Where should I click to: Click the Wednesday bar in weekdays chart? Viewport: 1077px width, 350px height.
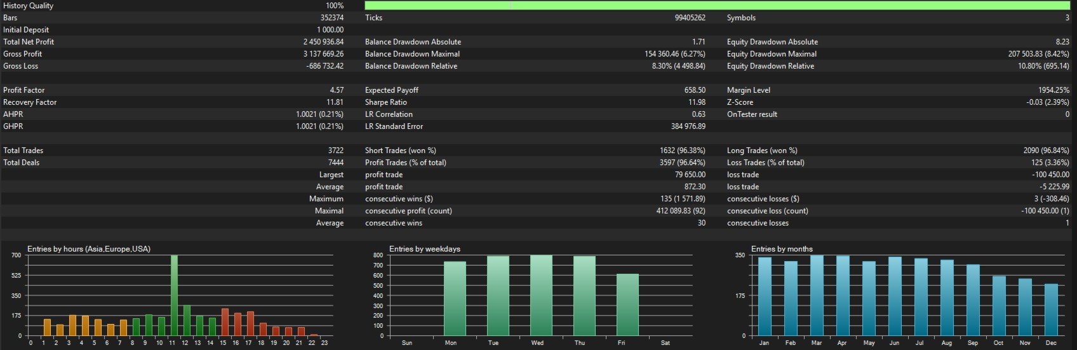tap(541, 295)
